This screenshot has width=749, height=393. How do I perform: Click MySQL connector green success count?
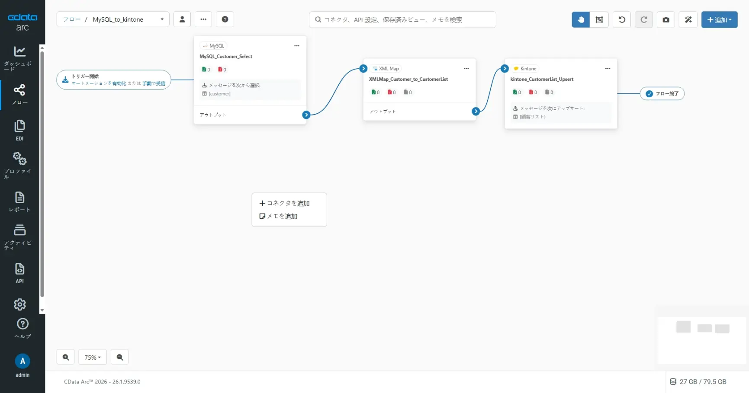pyautogui.click(x=206, y=70)
